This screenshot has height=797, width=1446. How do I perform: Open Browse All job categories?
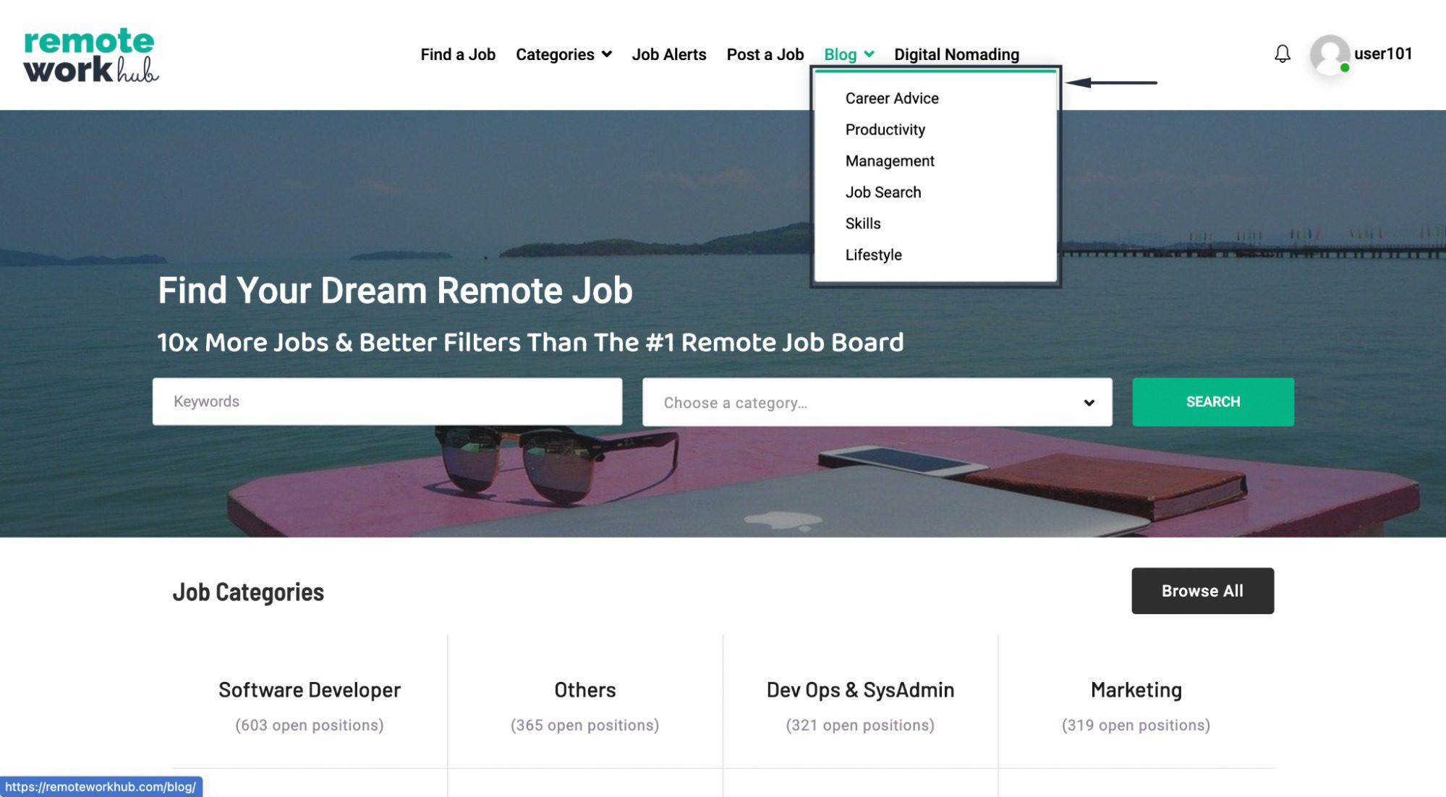[1202, 590]
